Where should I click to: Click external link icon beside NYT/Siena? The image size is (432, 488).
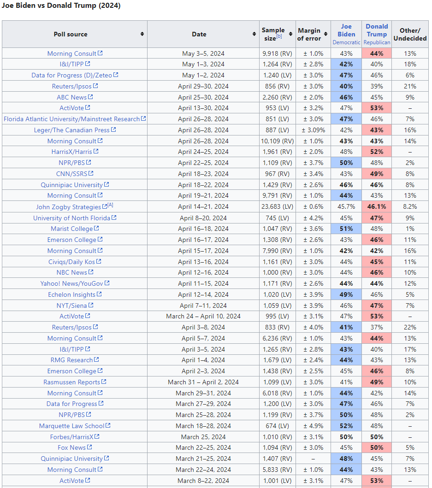[91, 306]
